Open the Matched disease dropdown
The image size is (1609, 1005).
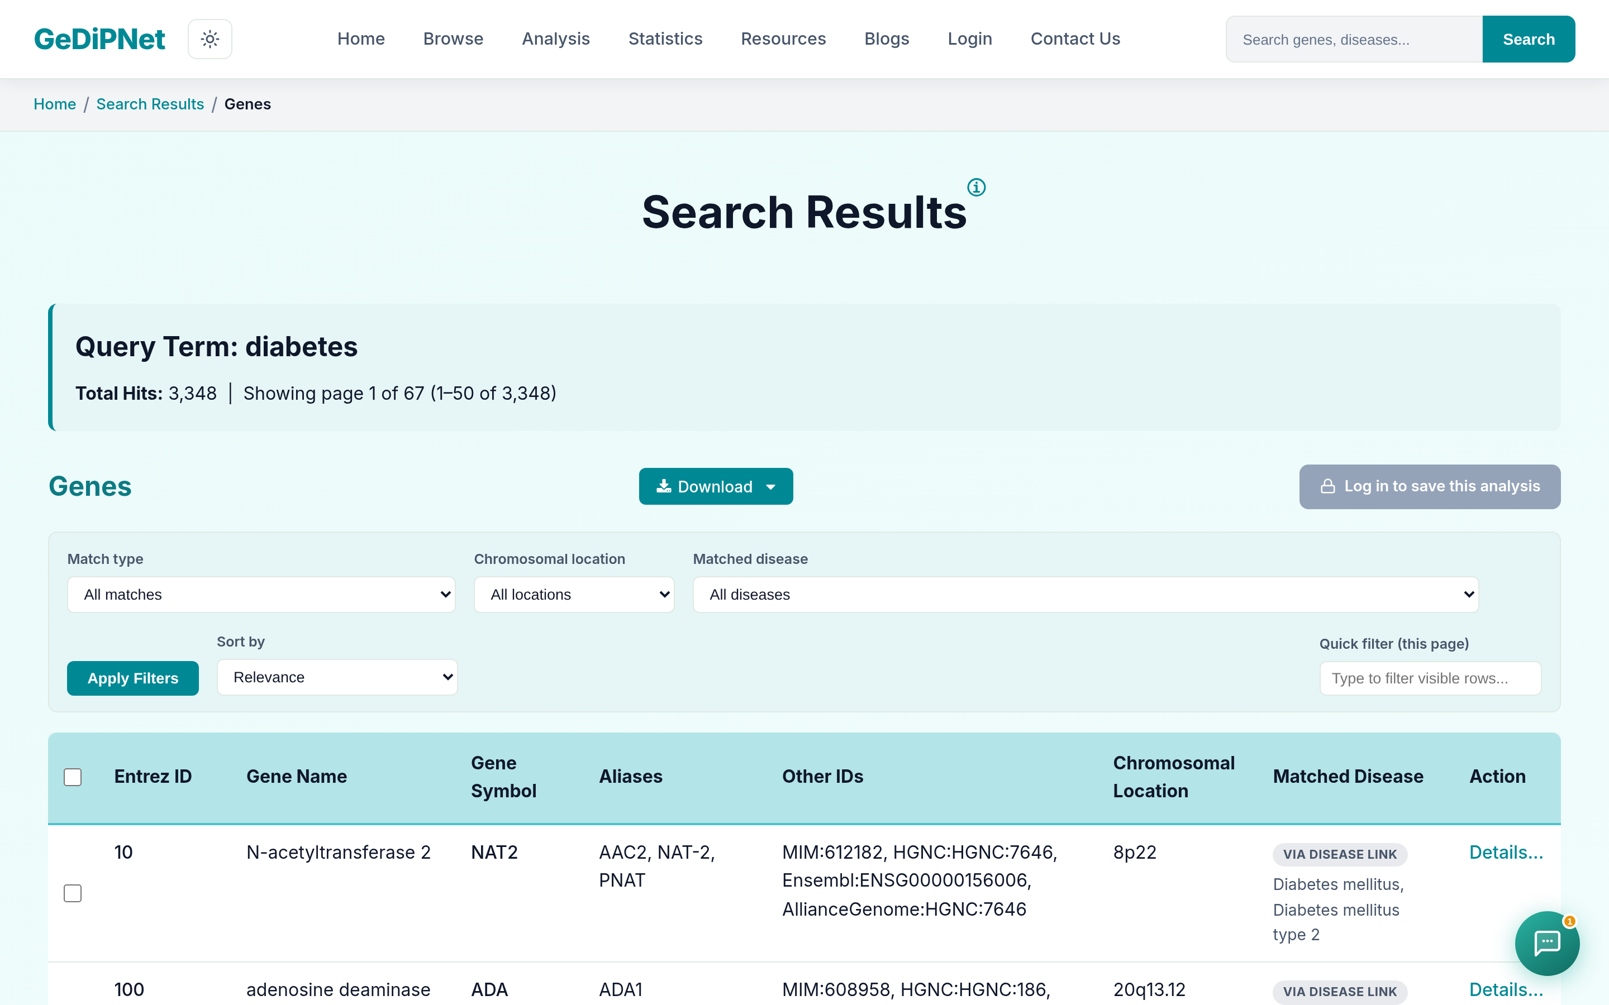pyautogui.click(x=1085, y=594)
